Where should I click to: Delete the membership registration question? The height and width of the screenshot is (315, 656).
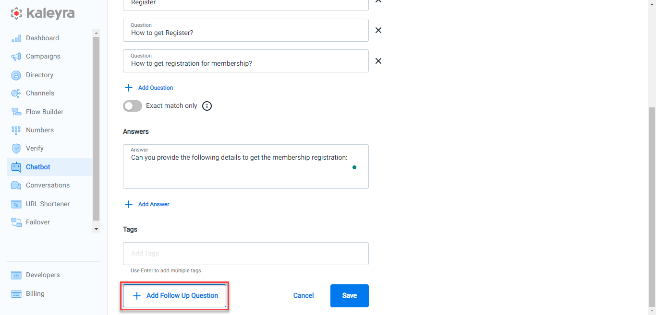(x=378, y=61)
